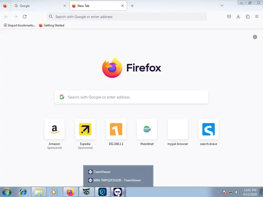Image resolution: width=263 pixels, height=197 pixels.
Task: Open a new tab with plus button
Action: 132,6
